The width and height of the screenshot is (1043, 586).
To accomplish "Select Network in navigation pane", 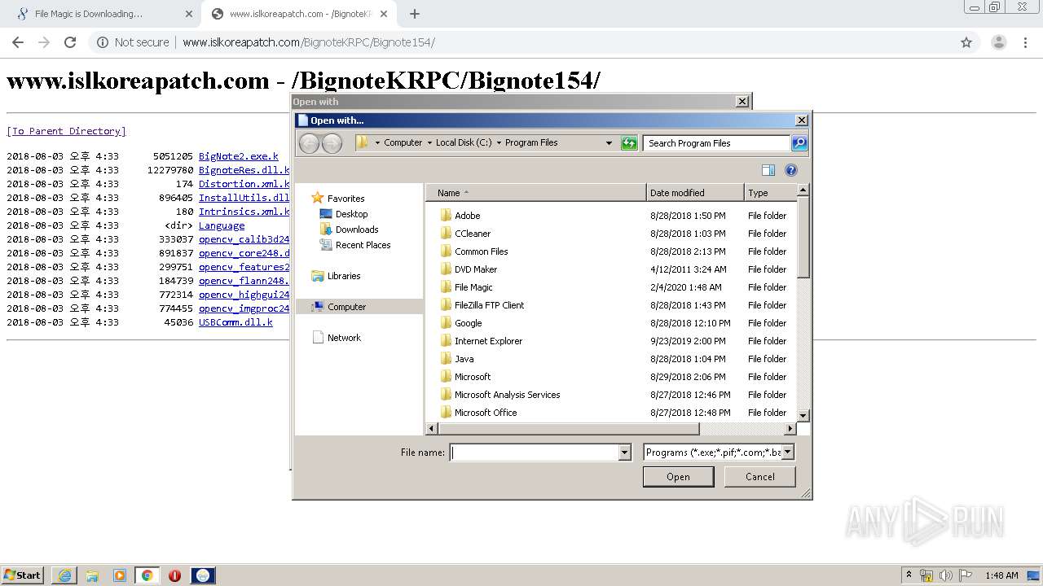I will point(343,338).
